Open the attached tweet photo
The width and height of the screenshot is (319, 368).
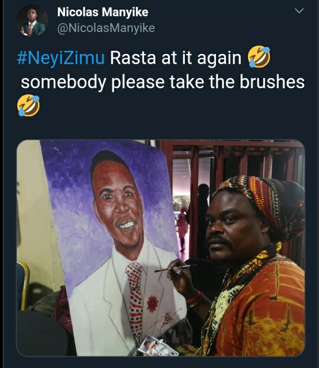coord(161,248)
